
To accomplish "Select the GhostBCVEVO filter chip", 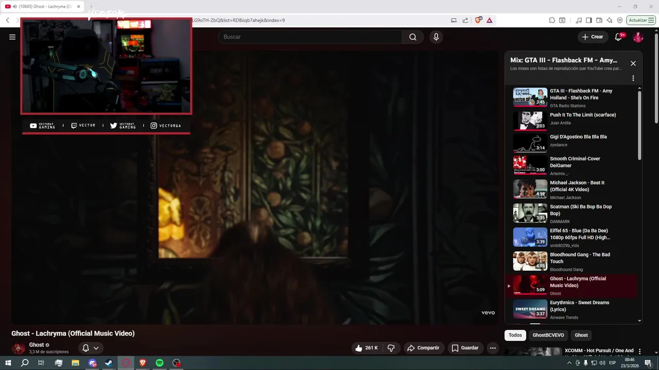I will 548,335.
